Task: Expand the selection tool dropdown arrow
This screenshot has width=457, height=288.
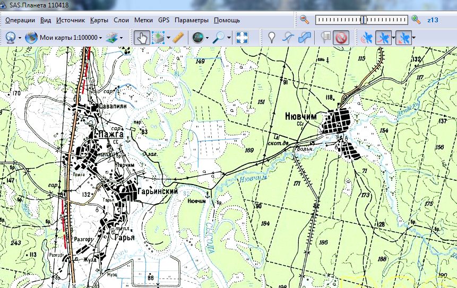Action: 169,38
